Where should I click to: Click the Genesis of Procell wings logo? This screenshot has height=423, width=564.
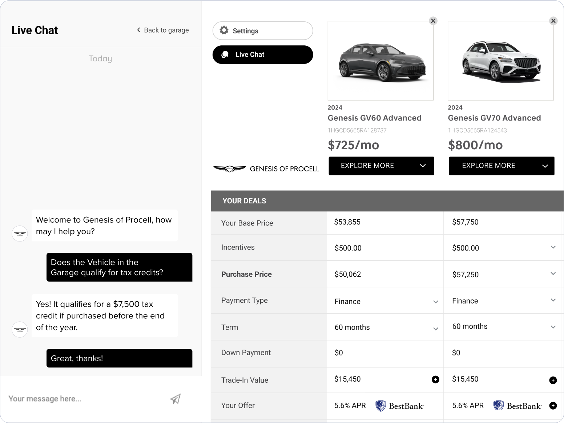coord(229,168)
